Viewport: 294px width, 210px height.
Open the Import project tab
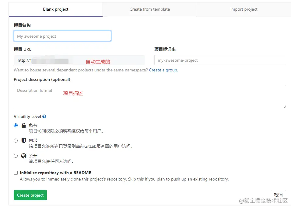click(x=244, y=9)
